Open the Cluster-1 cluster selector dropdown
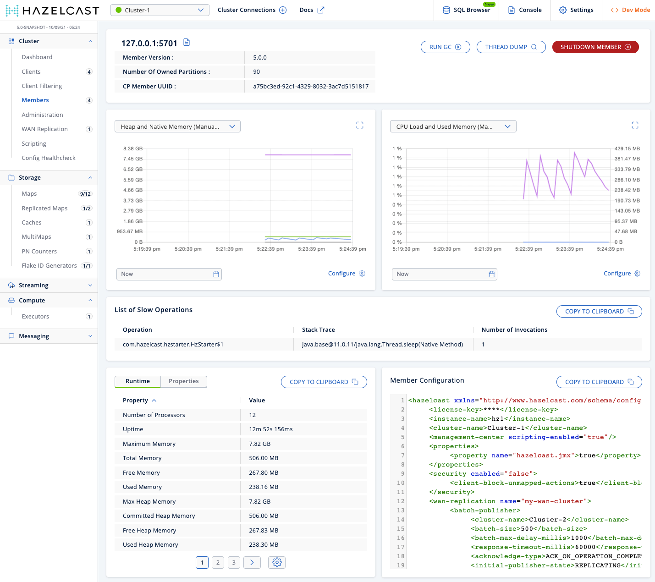655x582 pixels. [160, 10]
